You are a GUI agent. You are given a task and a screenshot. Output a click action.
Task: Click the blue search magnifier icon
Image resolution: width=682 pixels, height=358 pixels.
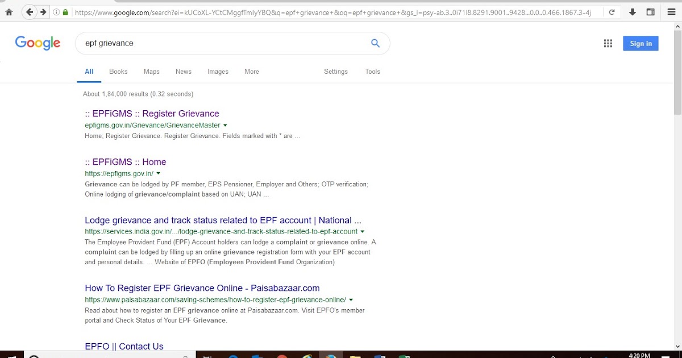375,43
